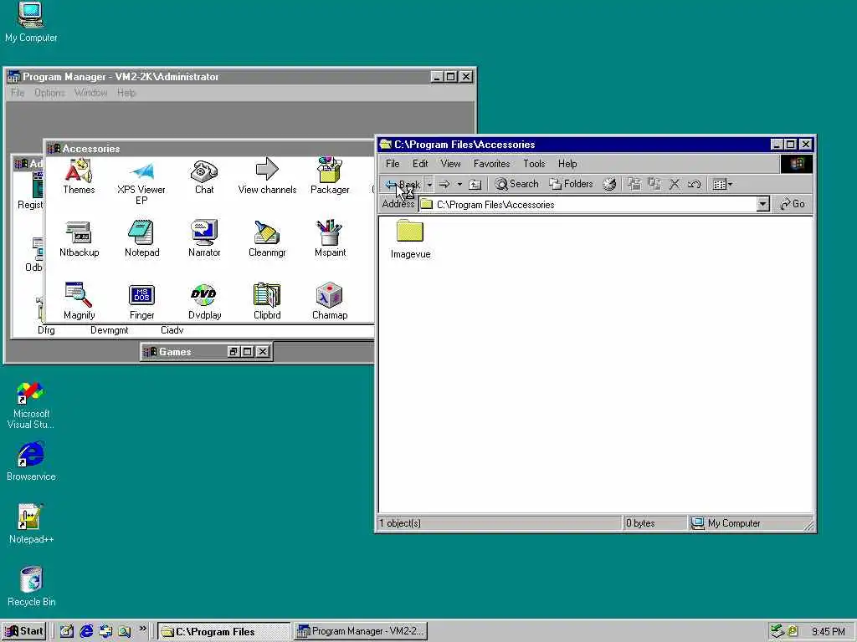
Task: Click the Ciadv label in Program Manager
Action: tap(172, 330)
